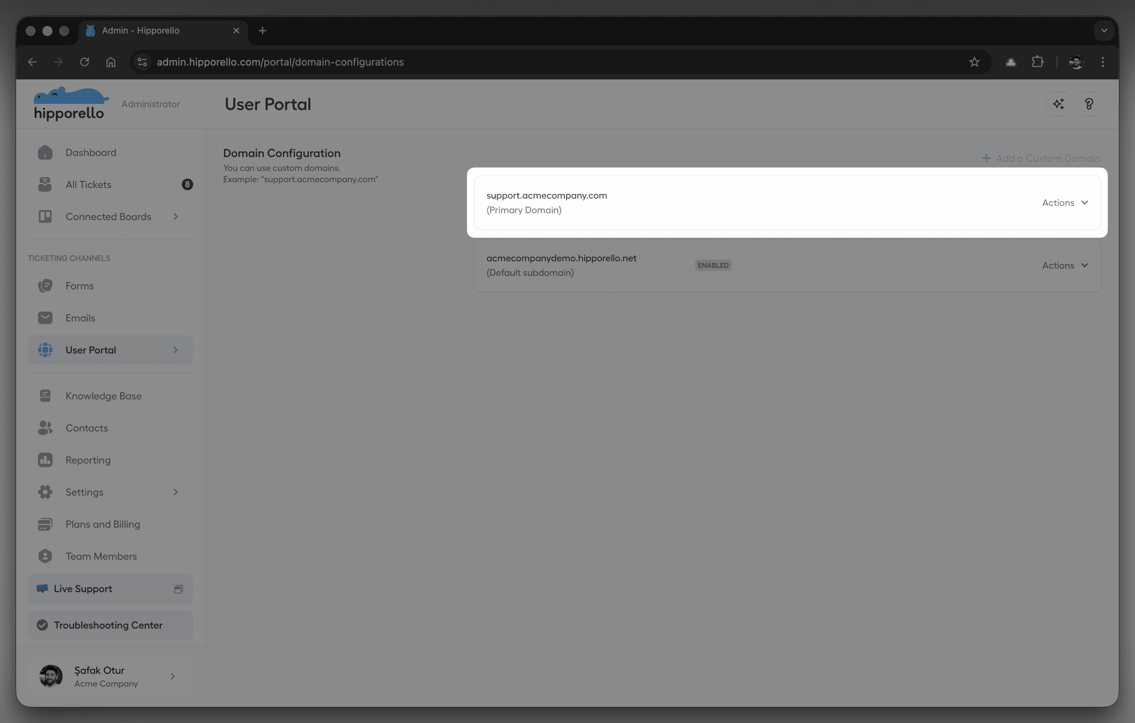Click Add a Custom Domain link
Screen dimensions: 1135x723
tap(1041, 158)
